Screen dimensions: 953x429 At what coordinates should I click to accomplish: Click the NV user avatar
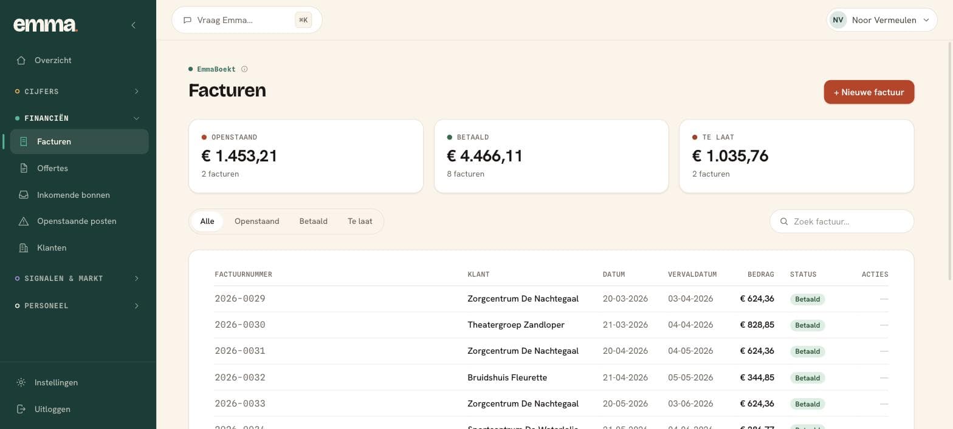pos(838,20)
